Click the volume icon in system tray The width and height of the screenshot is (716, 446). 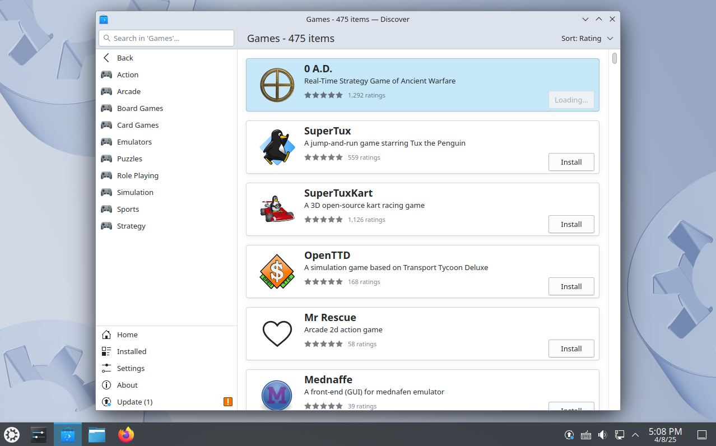[602, 434]
